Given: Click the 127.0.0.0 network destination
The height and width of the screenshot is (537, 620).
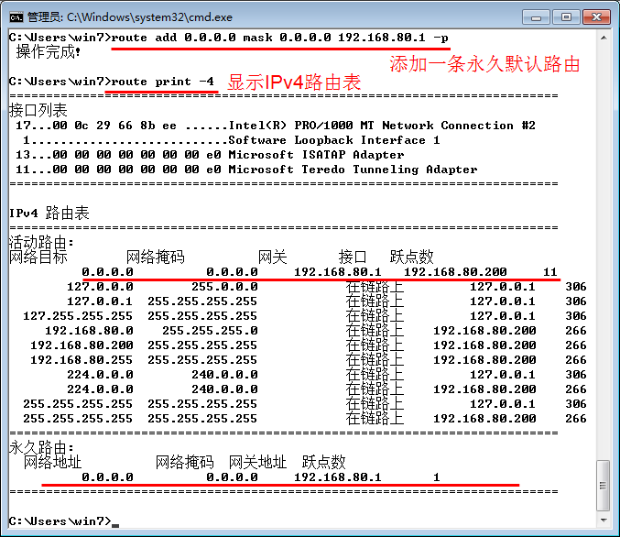Looking at the screenshot, I should tap(100, 287).
